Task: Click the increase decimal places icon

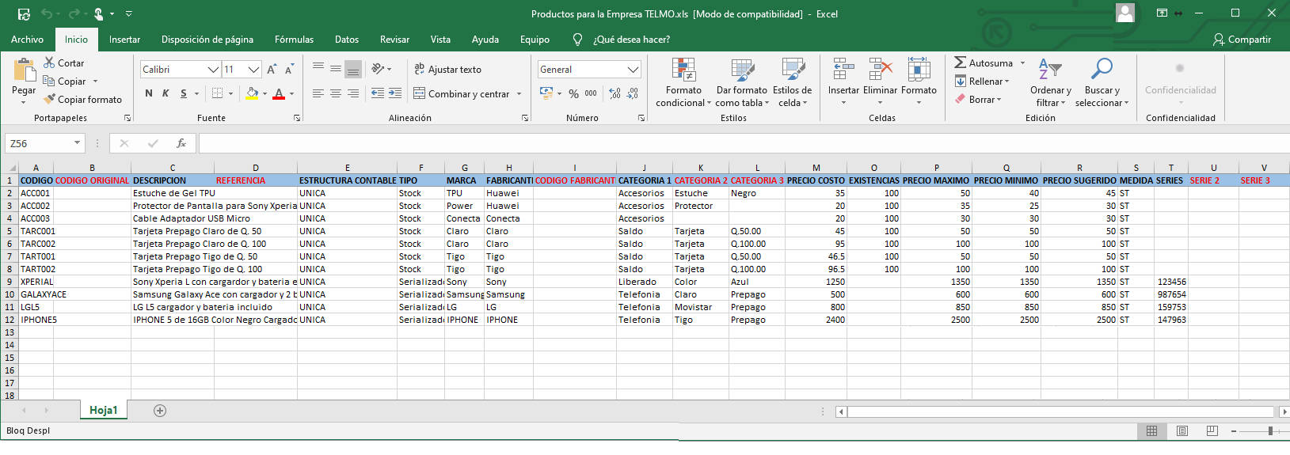Action: coord(615,93)
